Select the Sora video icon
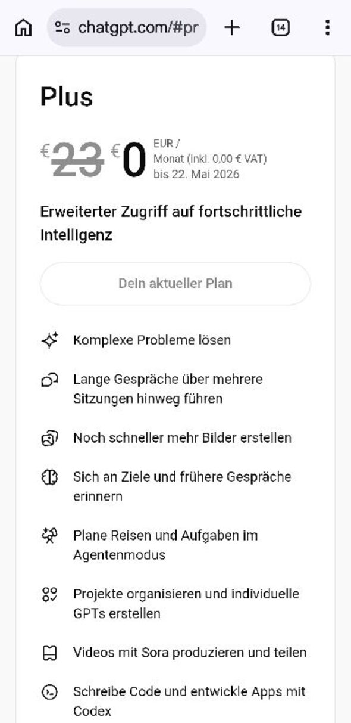 click(x=49, y=653)
